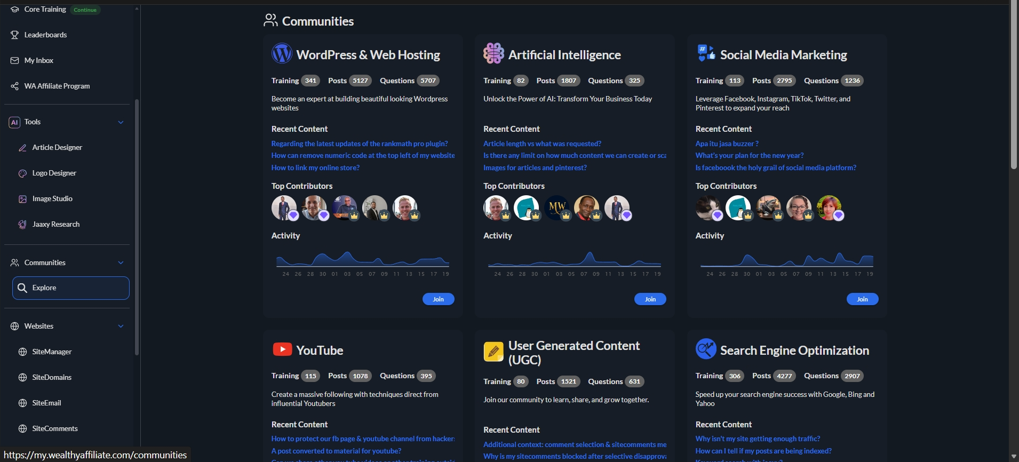Viewport: 1019px width, 462px height.
Task: Click the MW avatar in AI contributors
Action: pos(556,208)
